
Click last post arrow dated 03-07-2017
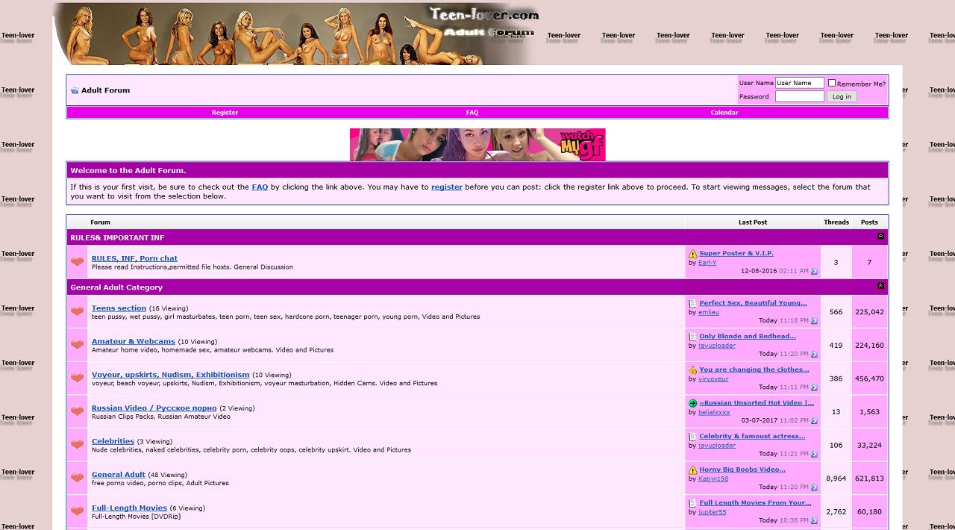pyautogui.click(x=814, y=421)
